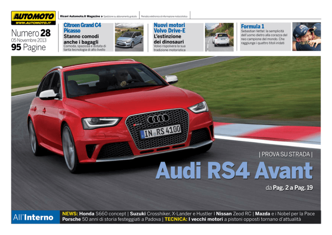This screenshot has width=332, height=235.
Task: Click the 'PROVA SU STRADA' label
Action: [286, 154]
